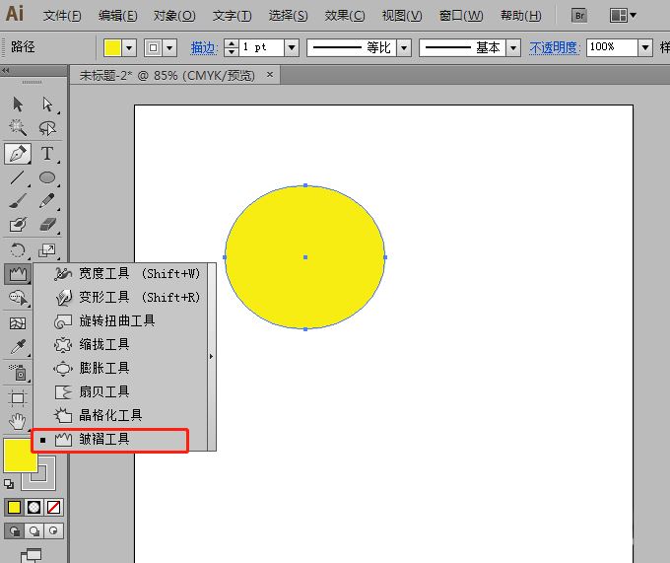Select the Blob Brush tool
670x563 pixels.
click(18, 224)
